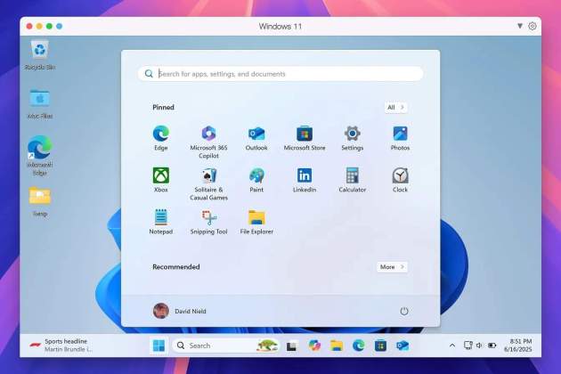The width and height of the screenshot is (561, 374).
Task: Open the Sports headline widget
Action: point(61,346)
